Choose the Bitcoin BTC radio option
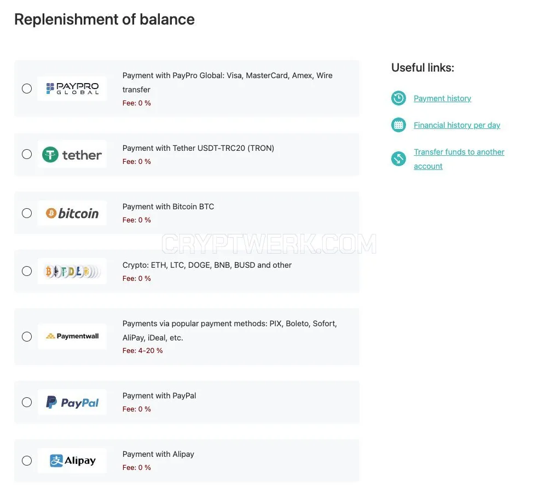The height and width of the screenshot is (488, 539). point(27,213)
